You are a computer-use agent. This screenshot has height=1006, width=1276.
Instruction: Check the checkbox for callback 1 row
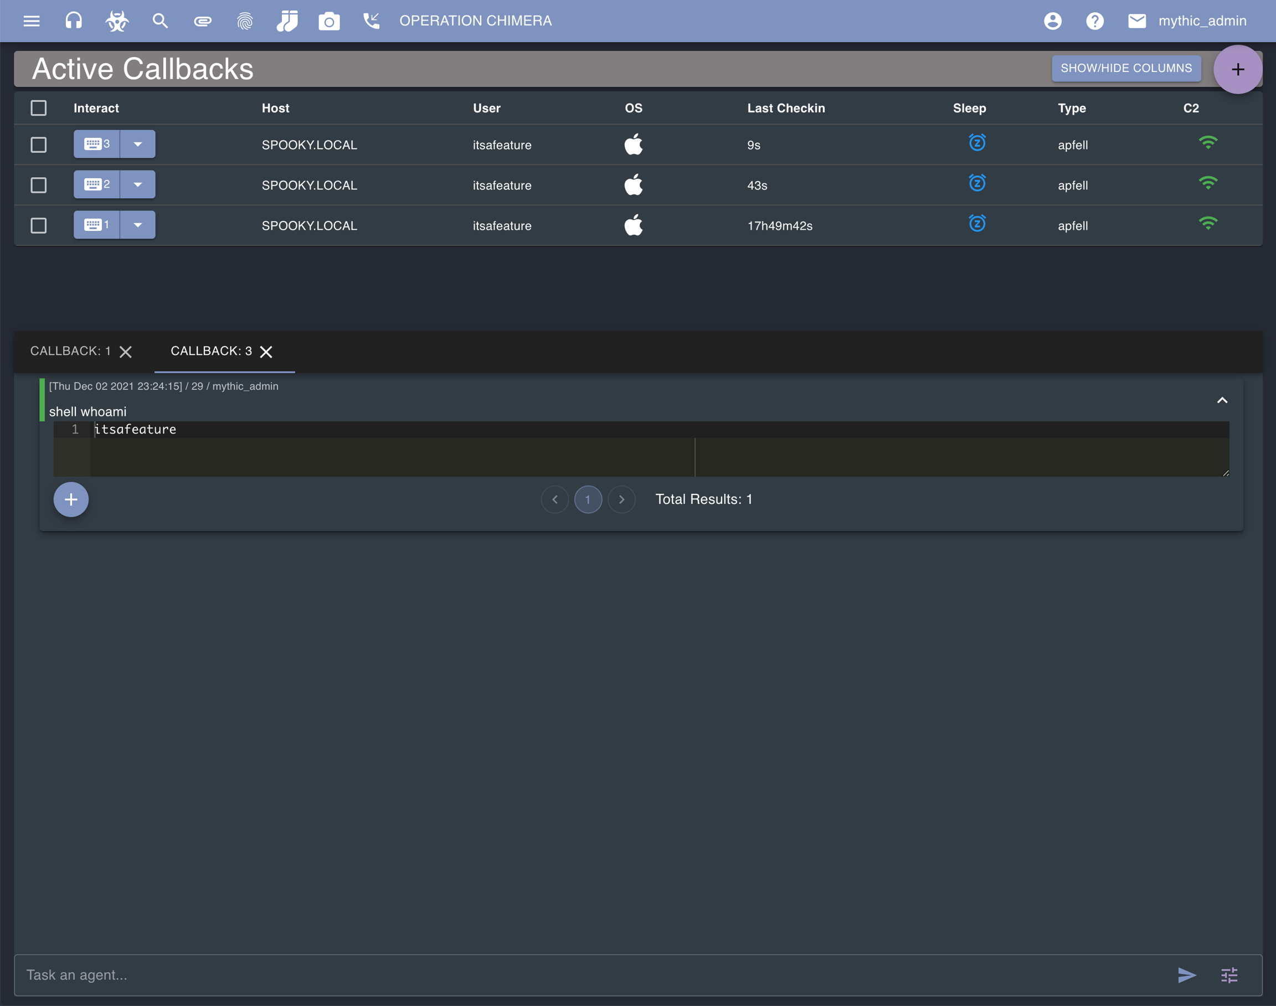click(39, 225)
